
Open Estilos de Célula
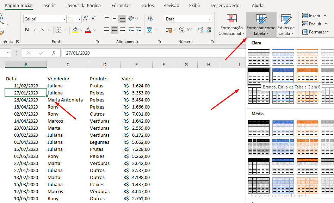point(286,24)
